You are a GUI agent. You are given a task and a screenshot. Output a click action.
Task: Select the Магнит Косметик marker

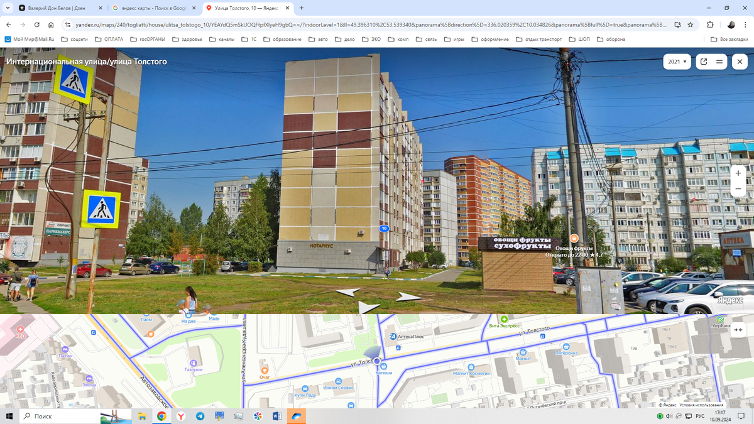471,366
